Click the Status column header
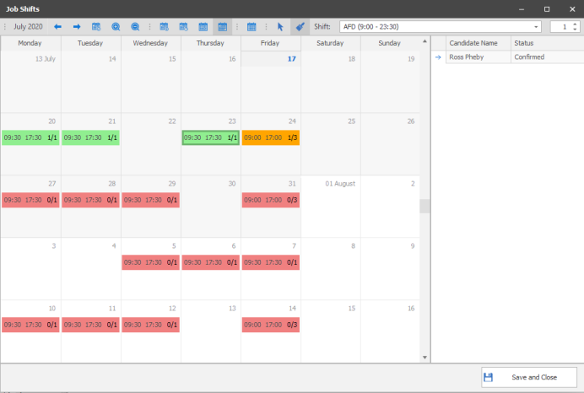584x393 pixels. 544,43
